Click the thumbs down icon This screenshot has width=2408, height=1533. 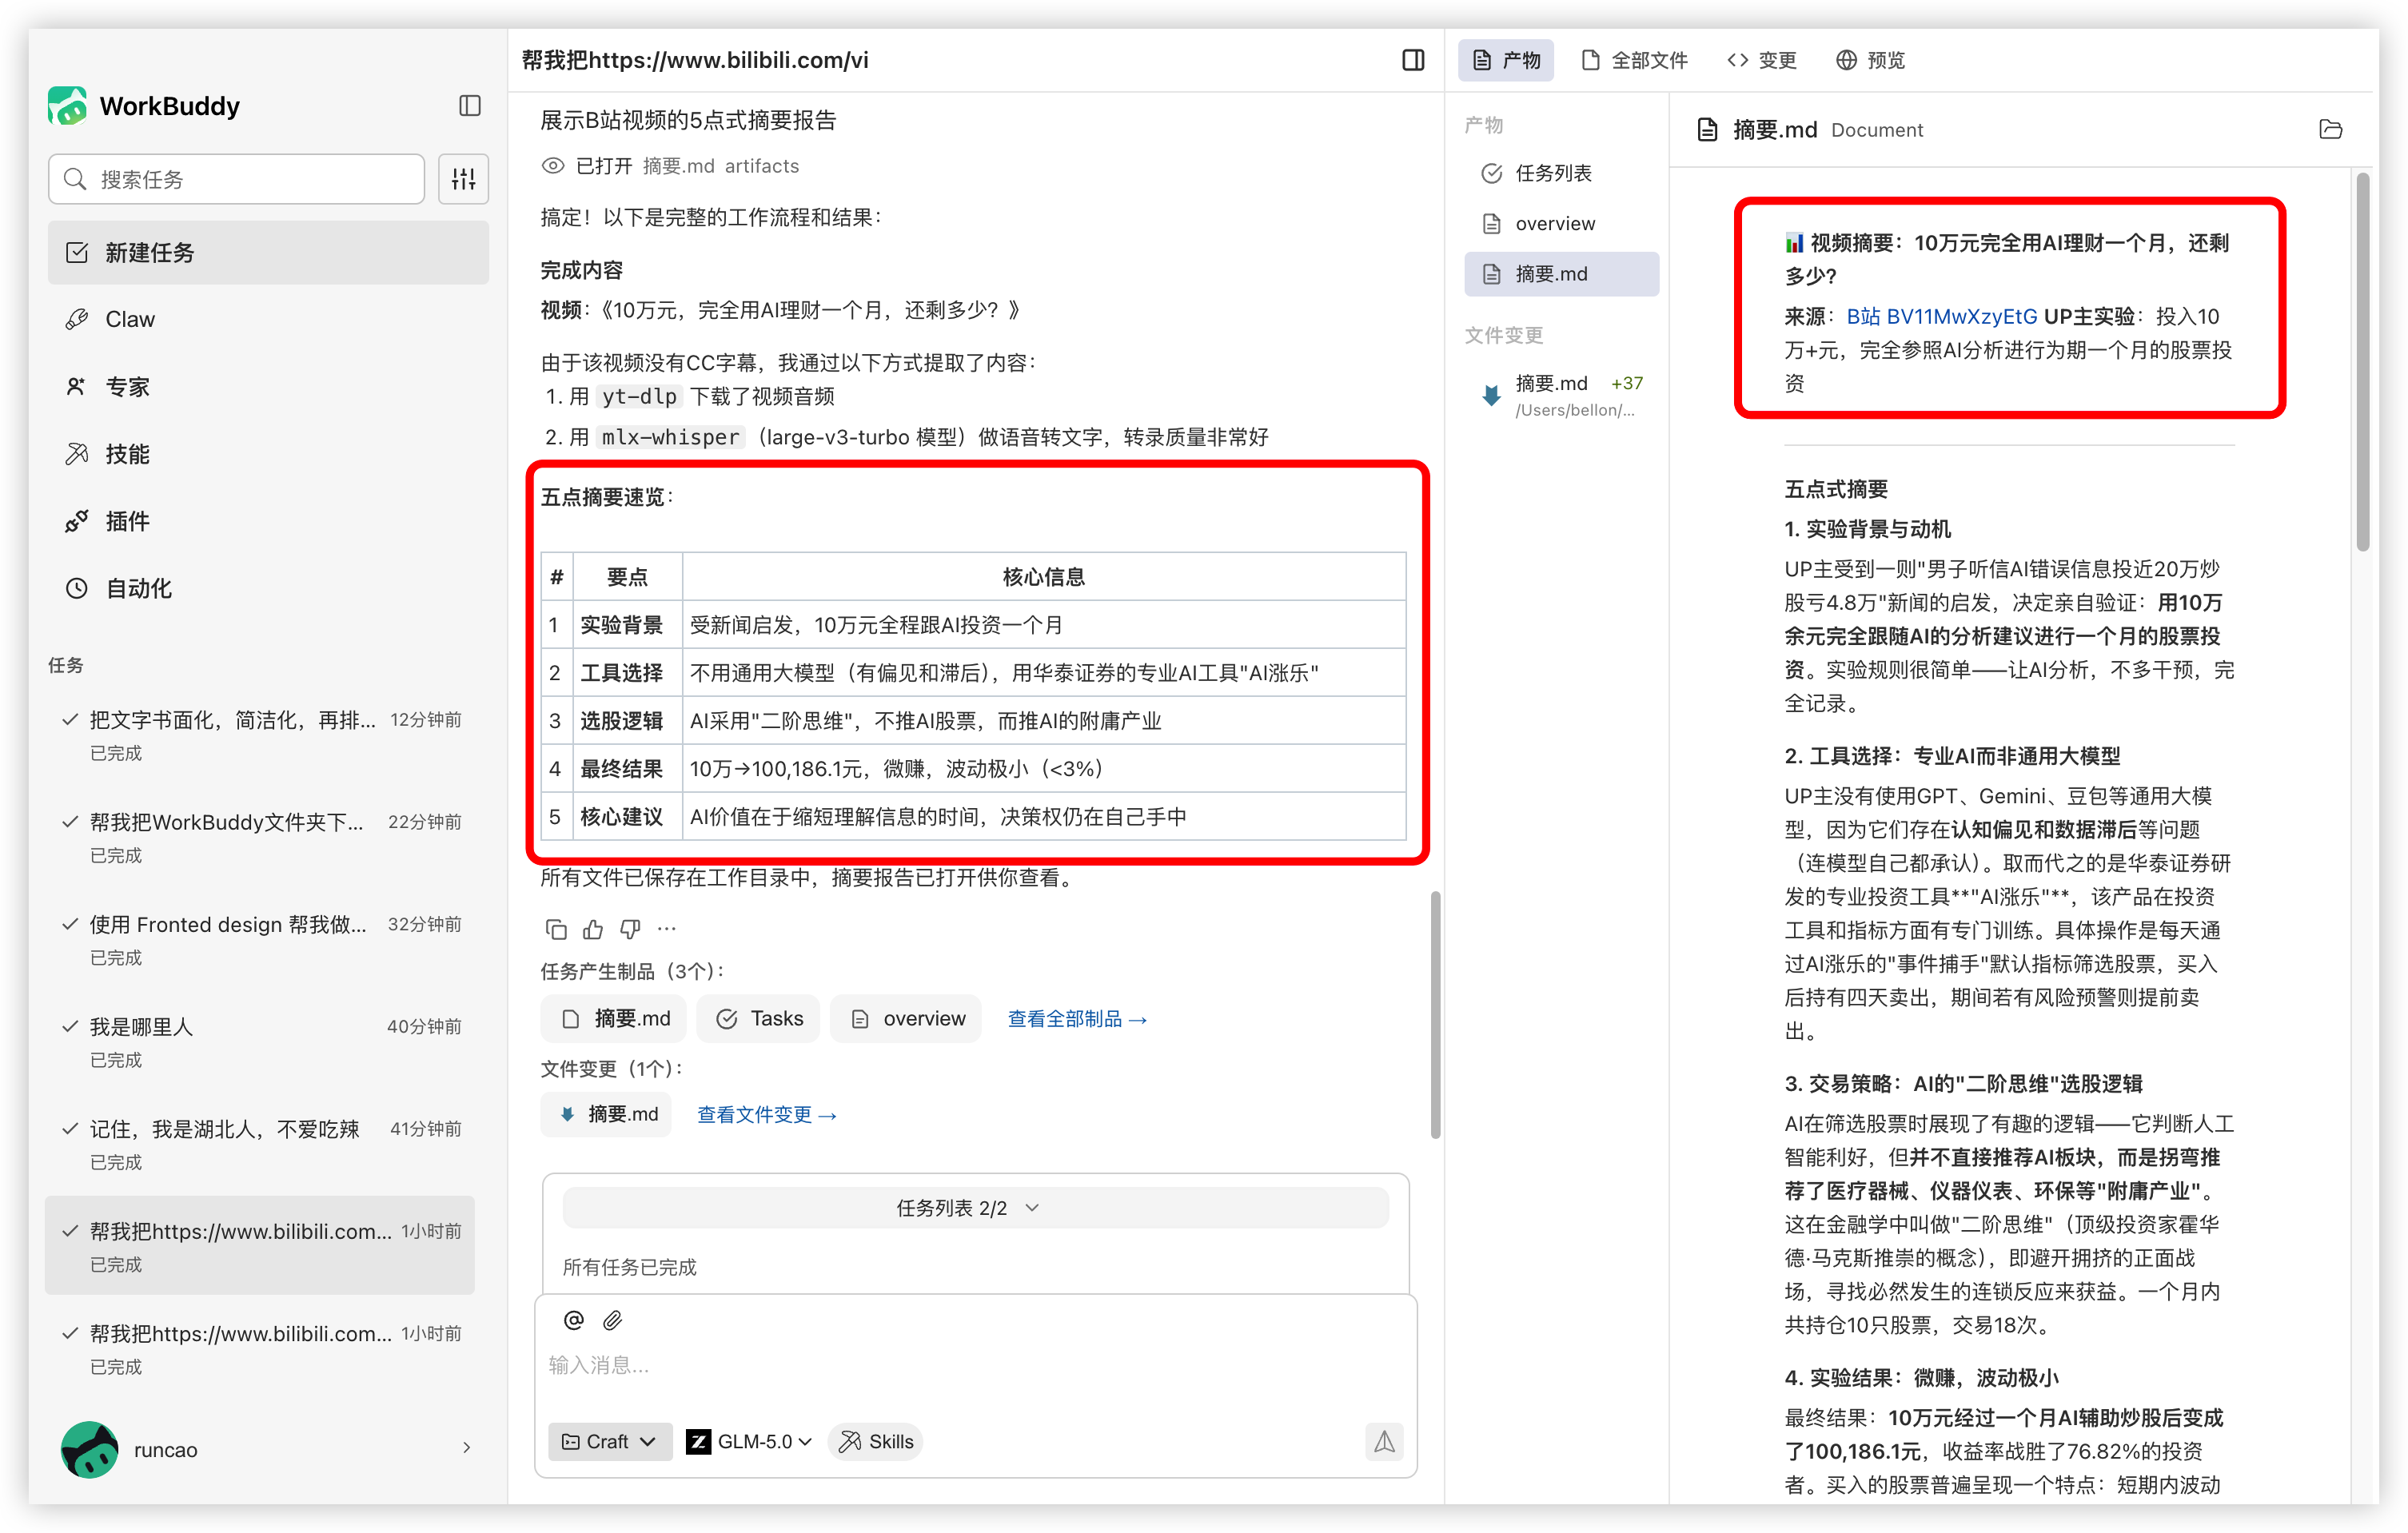pyautogui.click(x=630, y=929)
